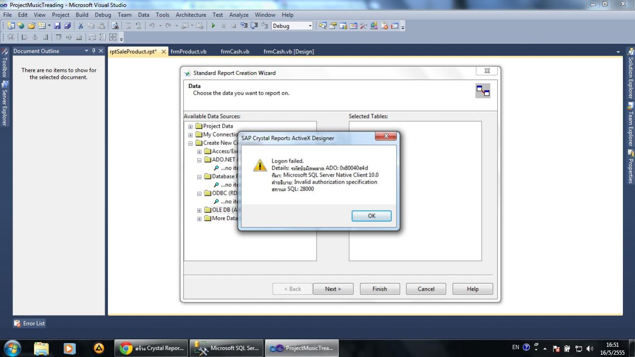Click the Stop Debugging square icon

click(x=234, y=26)
